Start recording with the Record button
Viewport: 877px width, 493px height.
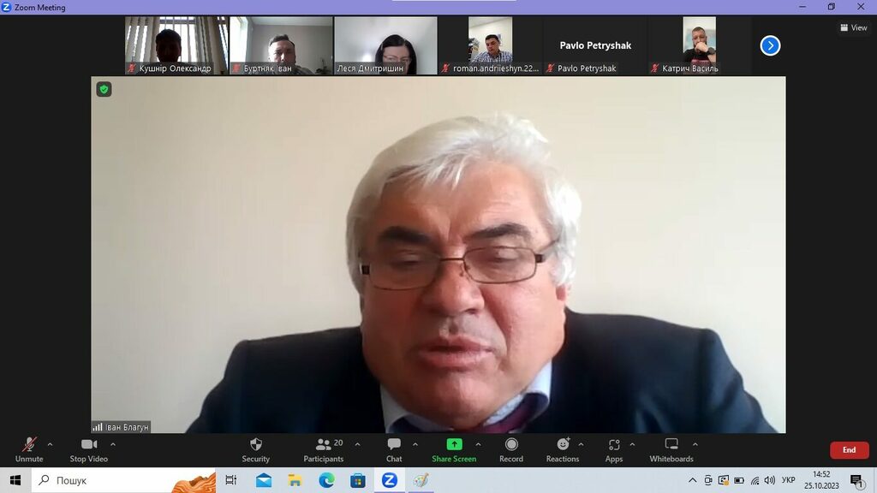click(x=511, y=448)
